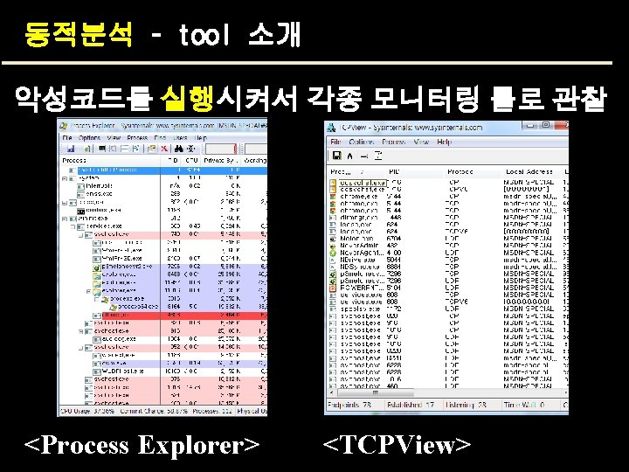629x472 pixels.
Task: Sort by Process column in Process Explorer
Action: [110, 161]
